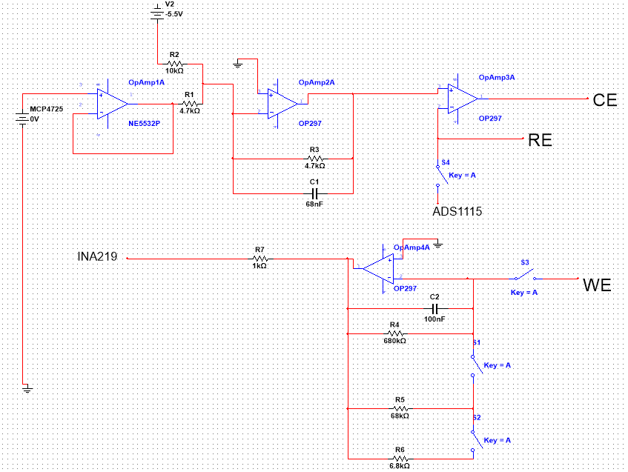Click the ADS1115 connector label
Viewport: 628px width, 472px height.
tap(457, 212)
